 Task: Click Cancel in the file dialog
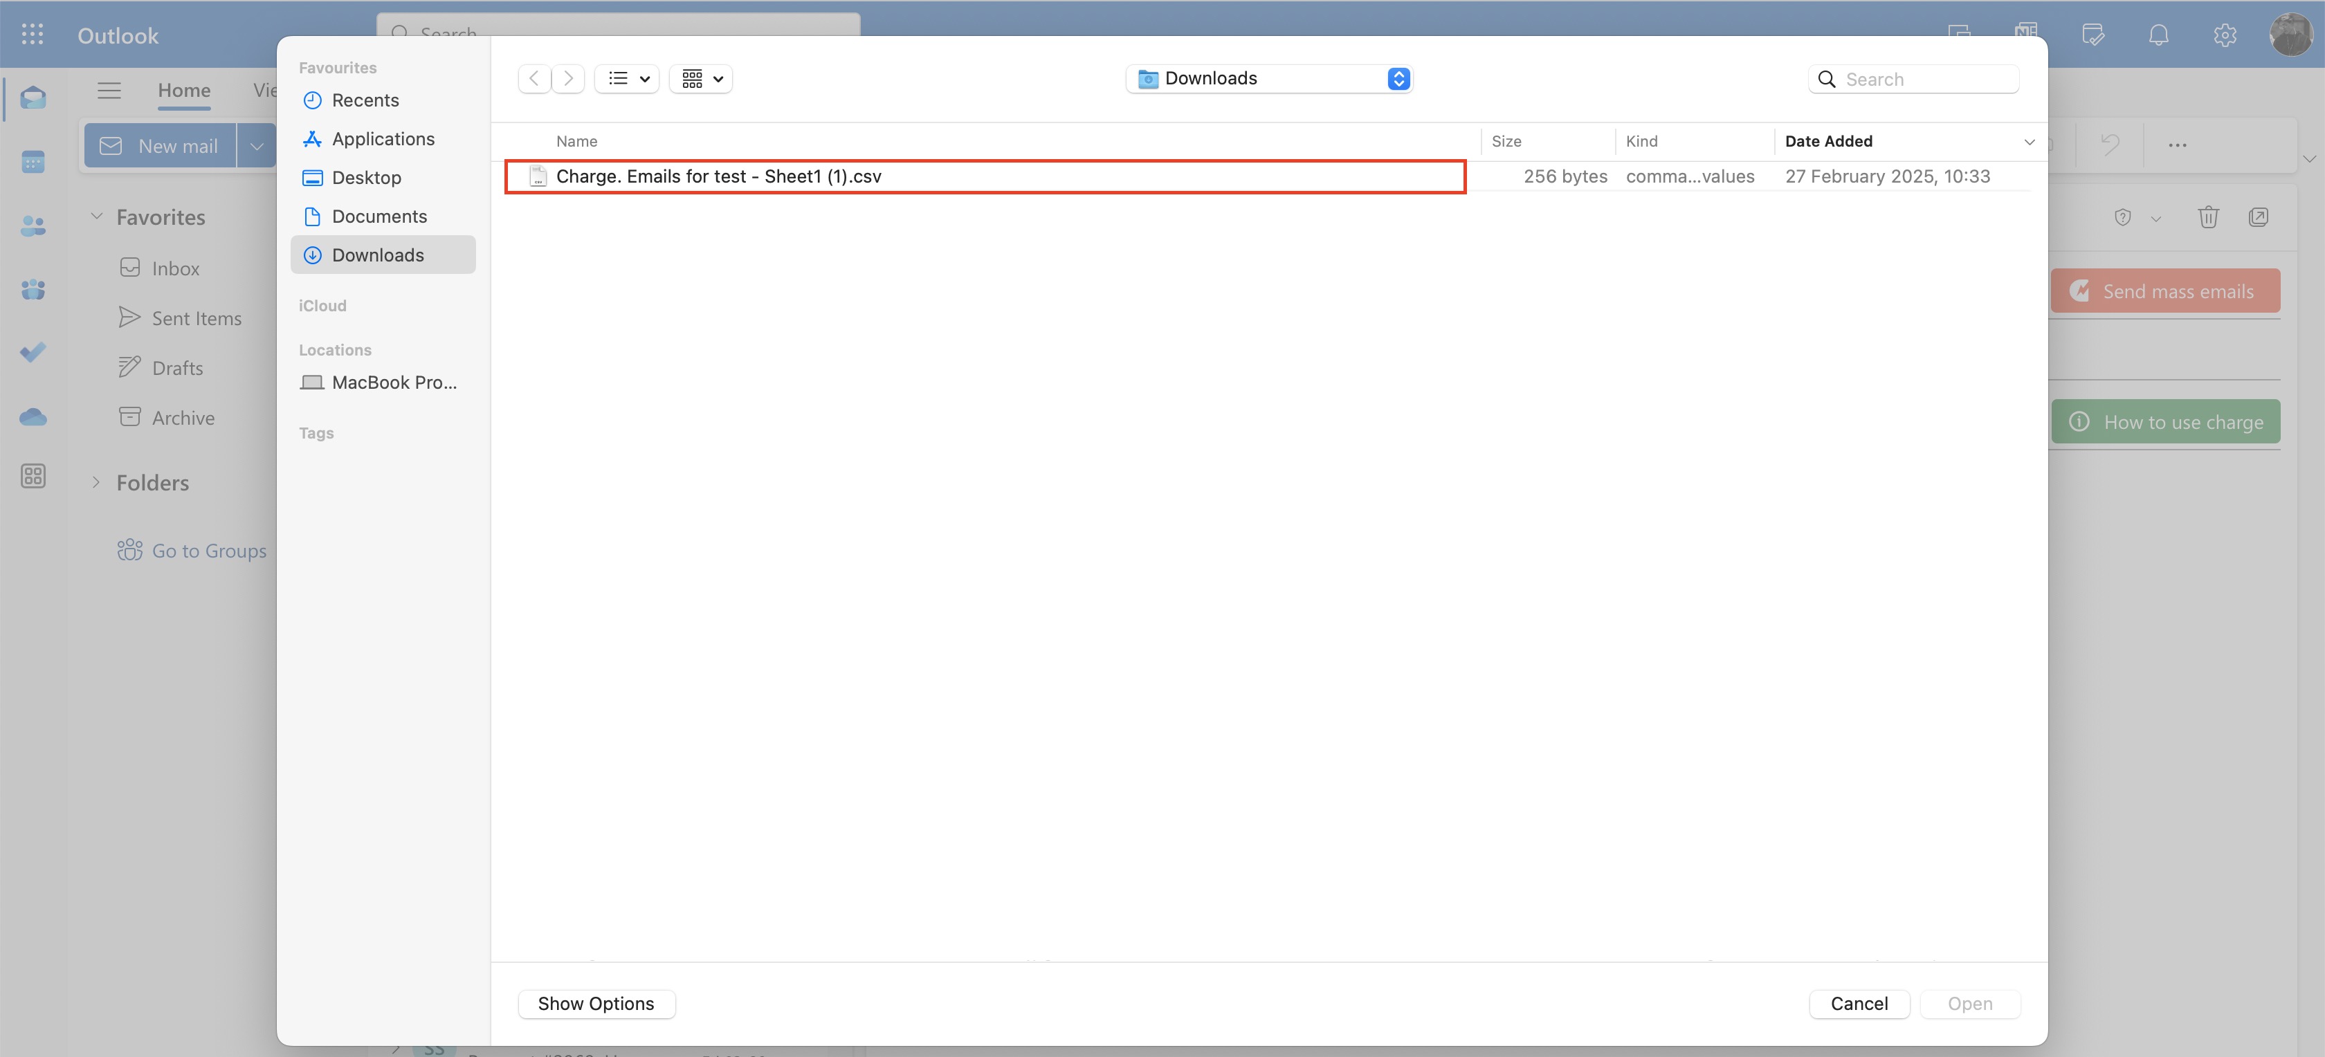pyautogui.click(x=1859, y=1004)
